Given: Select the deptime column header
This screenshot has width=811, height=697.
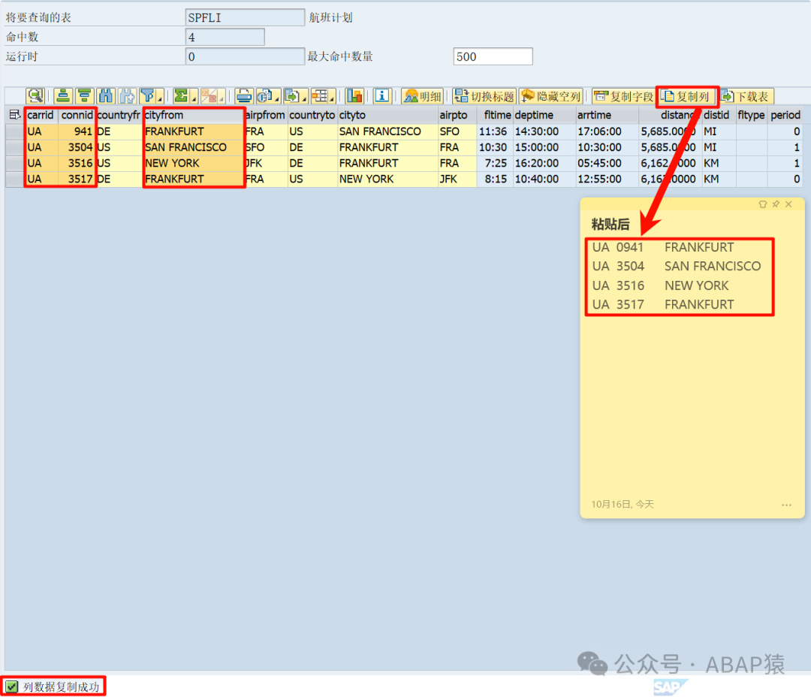Looking at the screenshot, I should (544, 115).
